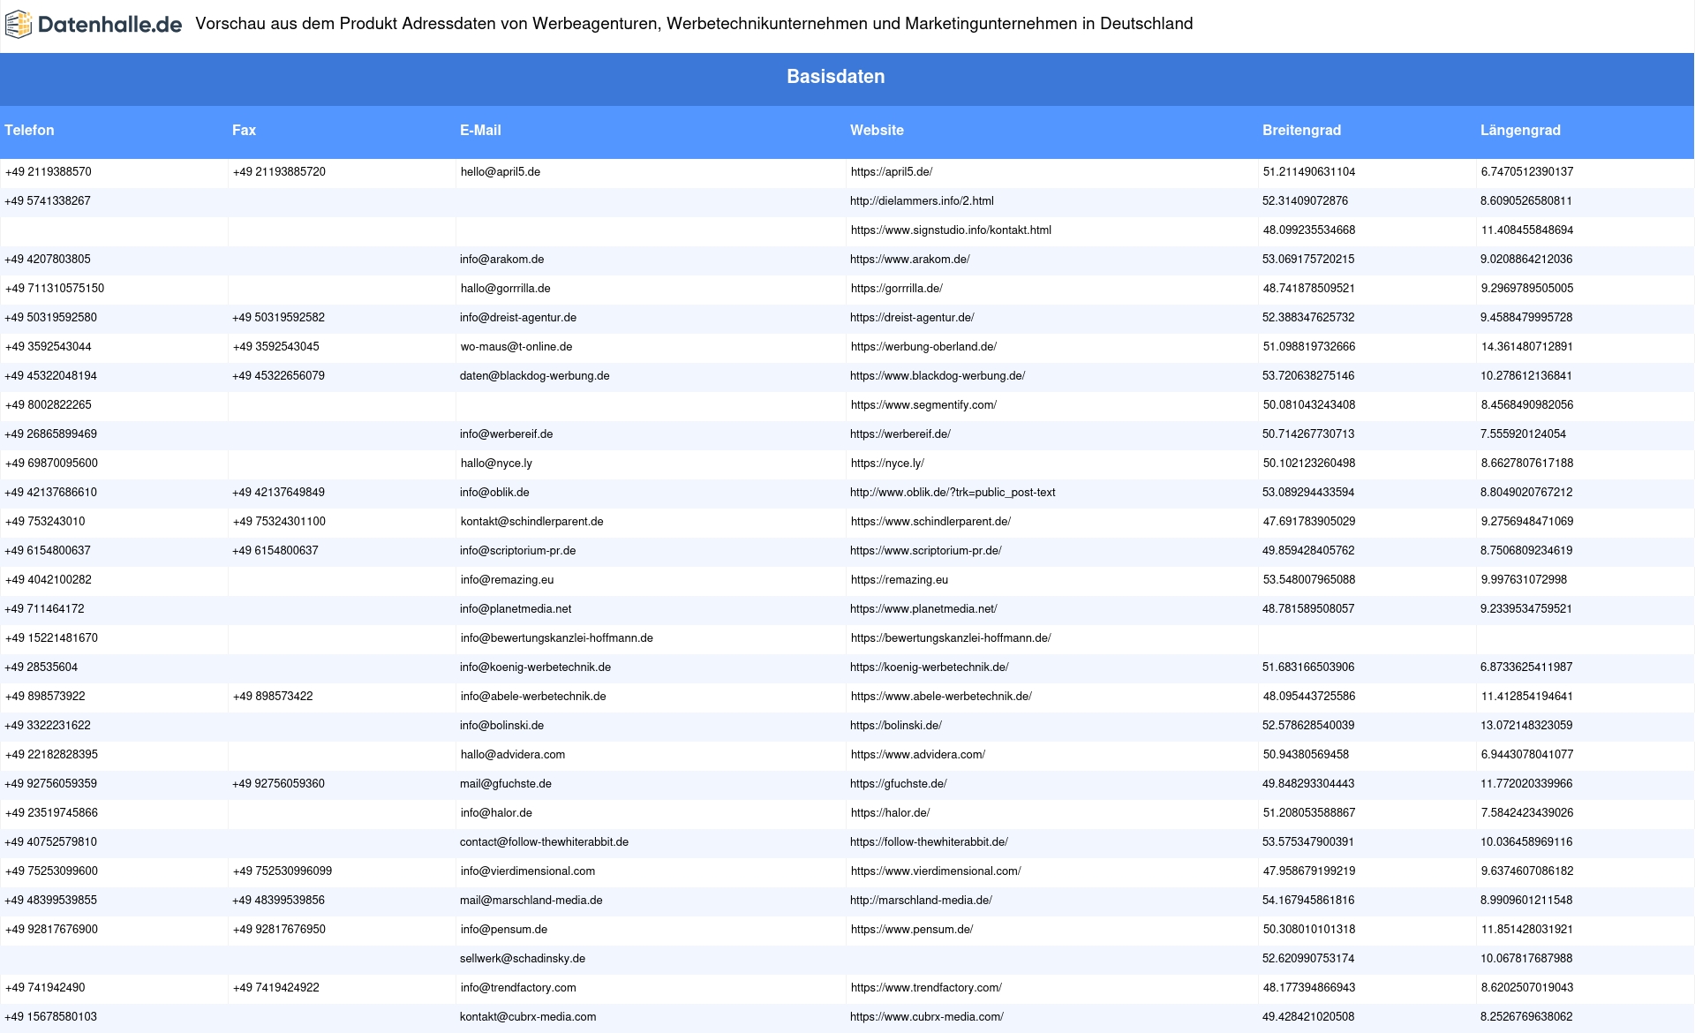Click phone +49 711310575150
Screen dimensions: 1695x1033
point(55,289)
